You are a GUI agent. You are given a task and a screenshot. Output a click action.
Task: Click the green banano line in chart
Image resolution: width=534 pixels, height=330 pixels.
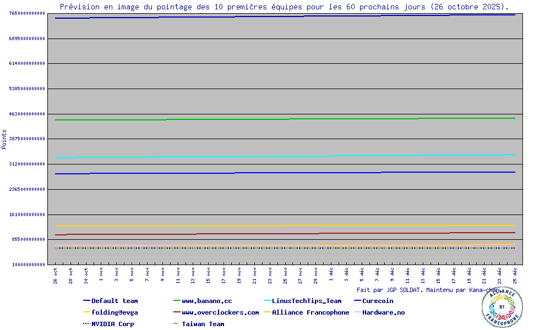tap(275, 119)
